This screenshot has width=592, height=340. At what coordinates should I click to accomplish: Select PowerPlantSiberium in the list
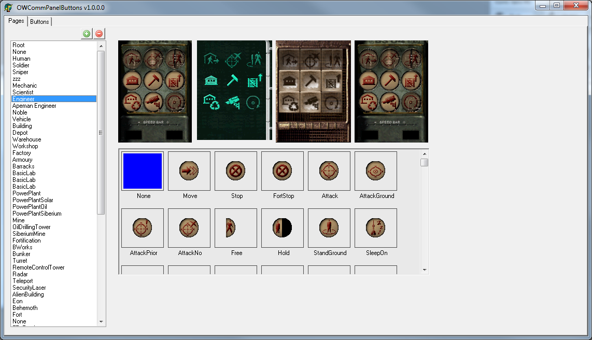click(x=54, y=214)
